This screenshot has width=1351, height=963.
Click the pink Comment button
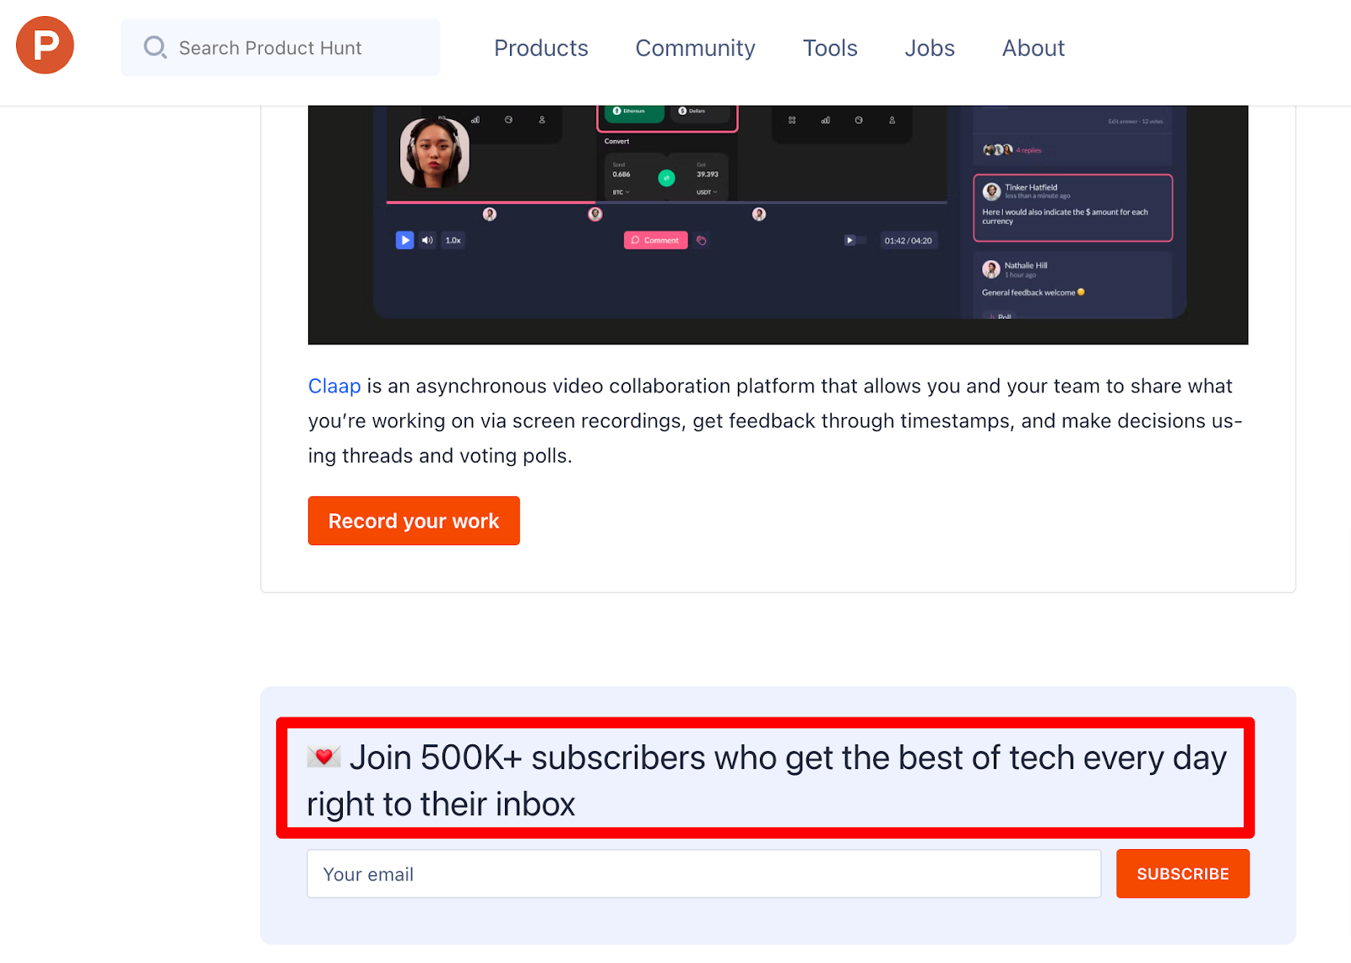coord(656,241)
